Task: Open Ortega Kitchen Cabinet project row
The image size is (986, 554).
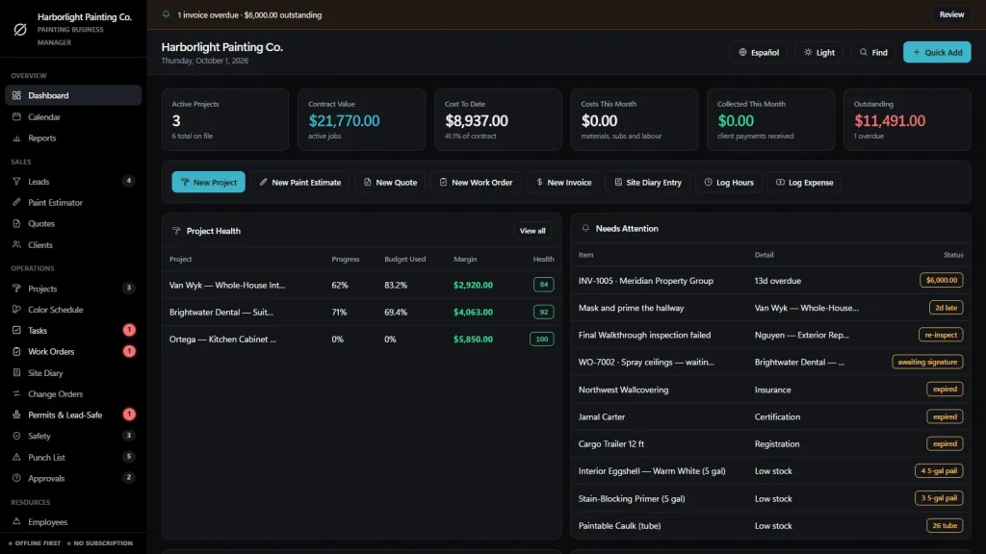Action: [362, 340]
